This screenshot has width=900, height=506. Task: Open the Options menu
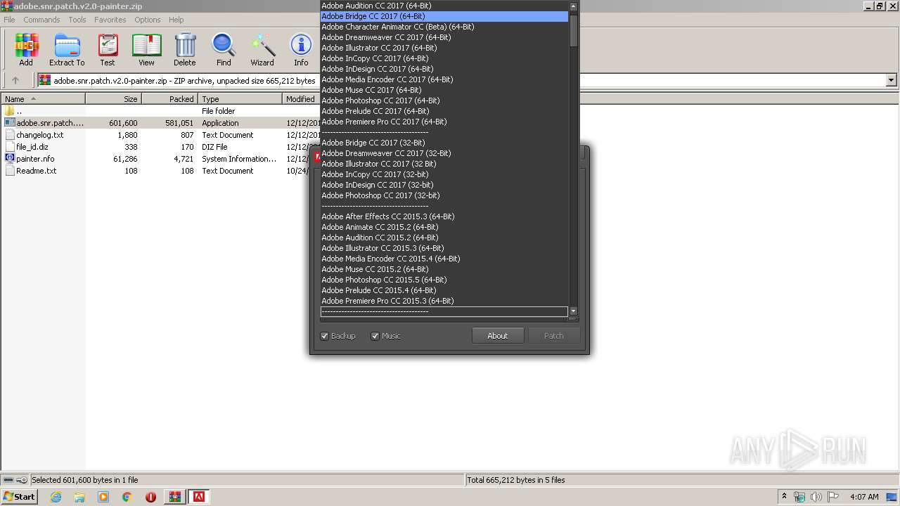148,20
